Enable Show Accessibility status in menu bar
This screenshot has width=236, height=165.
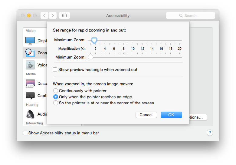(25, 133)
